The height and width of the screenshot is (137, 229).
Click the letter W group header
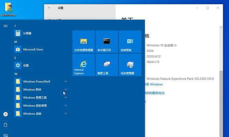click(16, 74)
